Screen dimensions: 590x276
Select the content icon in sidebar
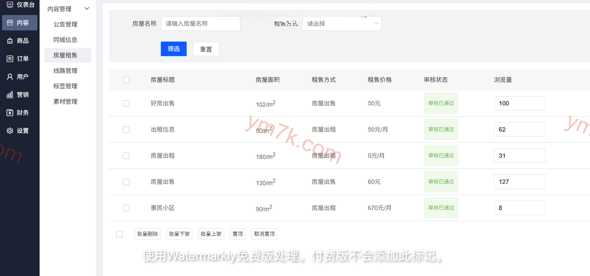[x=10, y=23]
